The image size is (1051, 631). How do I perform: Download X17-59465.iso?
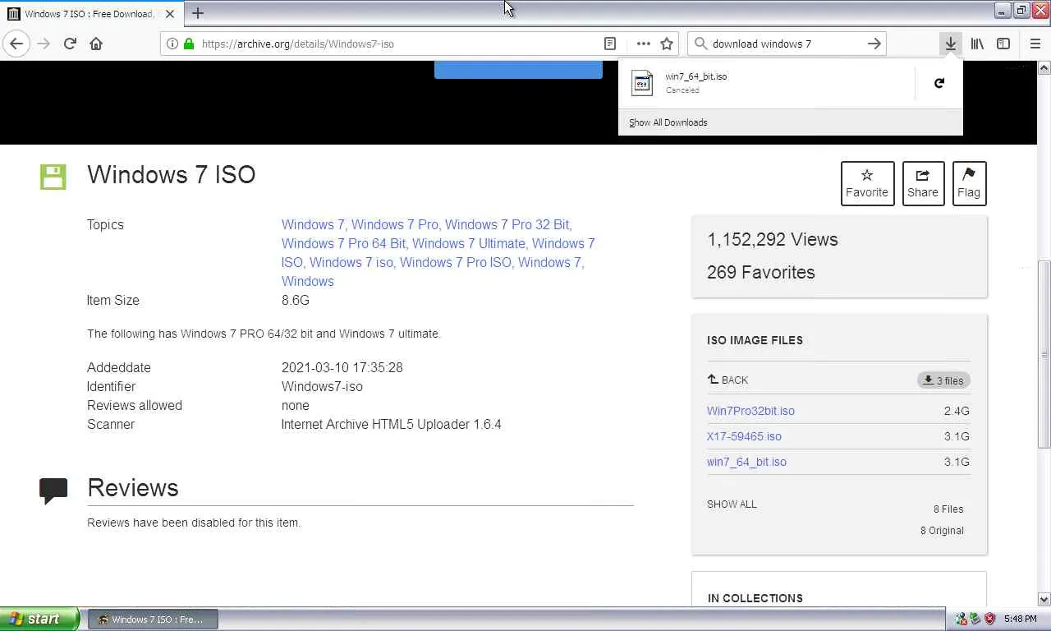(x=744, y=436)
